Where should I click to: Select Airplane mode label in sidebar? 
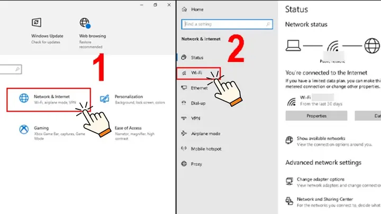[205, 134]
